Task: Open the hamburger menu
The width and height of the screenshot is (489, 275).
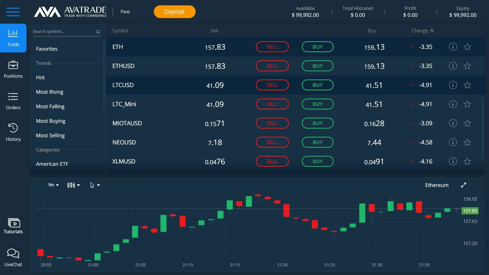Action: [x=13, y=12]
